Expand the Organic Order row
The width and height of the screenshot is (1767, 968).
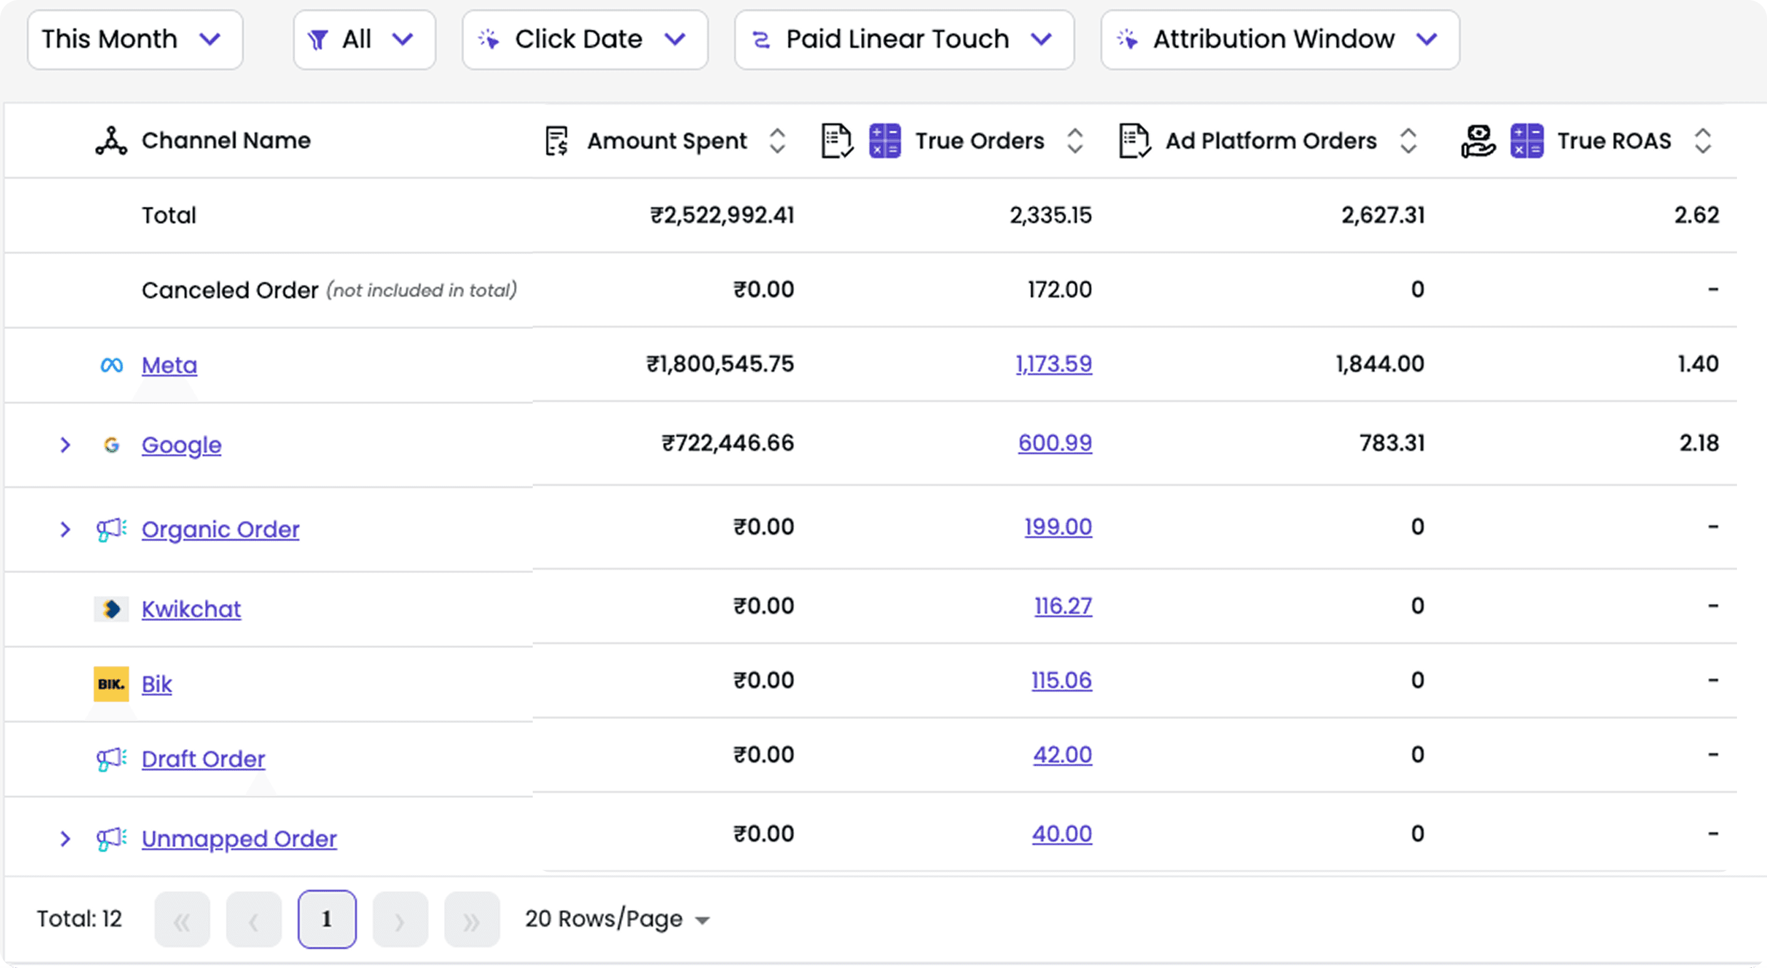(65, 530)
